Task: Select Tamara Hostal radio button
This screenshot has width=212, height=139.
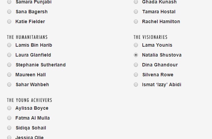Action: pyautogui.click(x=136, y=12)
